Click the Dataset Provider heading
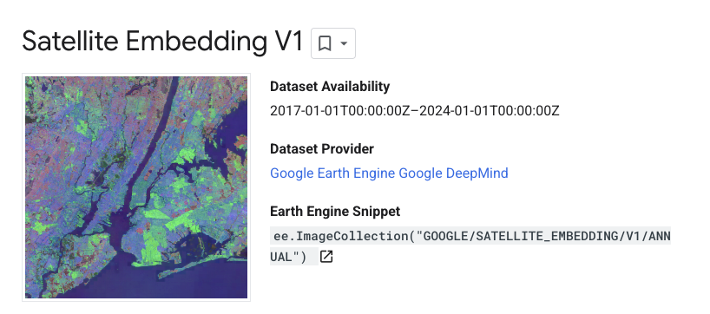710x314 pixels. coord(322,149)
